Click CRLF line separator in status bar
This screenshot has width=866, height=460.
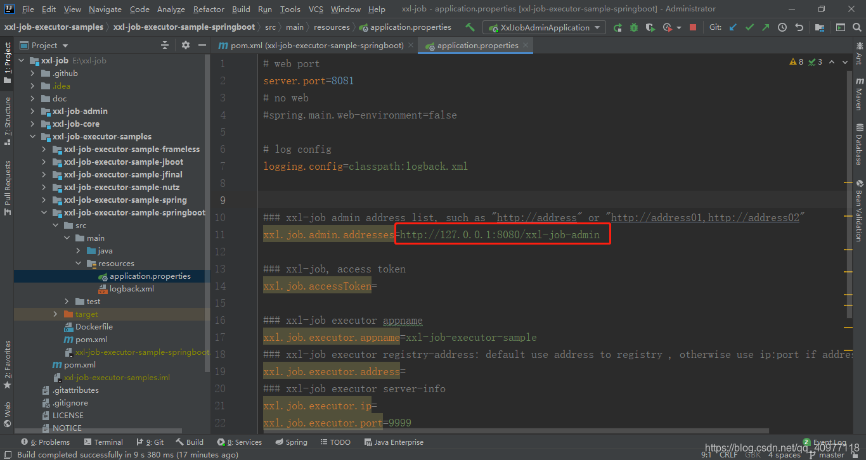pyautogui.click(x=728, y=454)
